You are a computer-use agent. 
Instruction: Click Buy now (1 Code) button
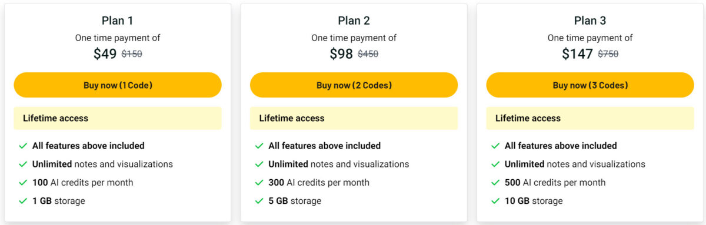point(118,85)
